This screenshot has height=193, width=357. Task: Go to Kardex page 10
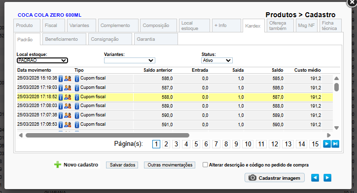click(x=248, y=144)
